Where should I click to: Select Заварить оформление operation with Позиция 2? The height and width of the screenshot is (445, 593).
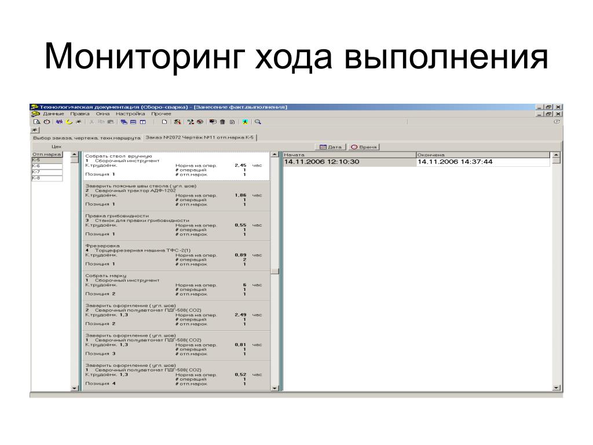(x=176, y=315)
